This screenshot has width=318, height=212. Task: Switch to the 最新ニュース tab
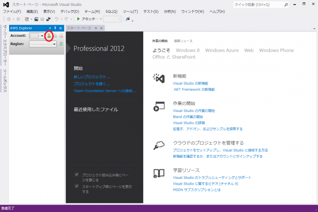[x=183, y=41]
